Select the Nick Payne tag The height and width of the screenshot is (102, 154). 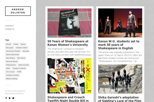pyautogui.click(x=21, y=58)
